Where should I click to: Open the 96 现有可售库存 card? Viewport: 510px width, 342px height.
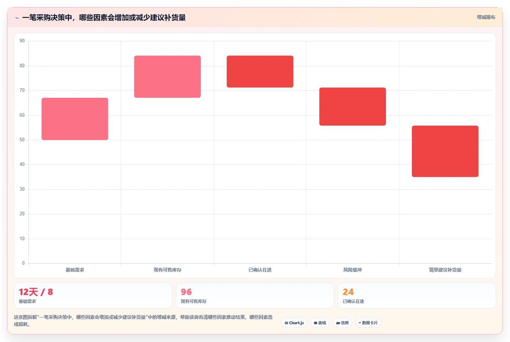pos(255,295)
